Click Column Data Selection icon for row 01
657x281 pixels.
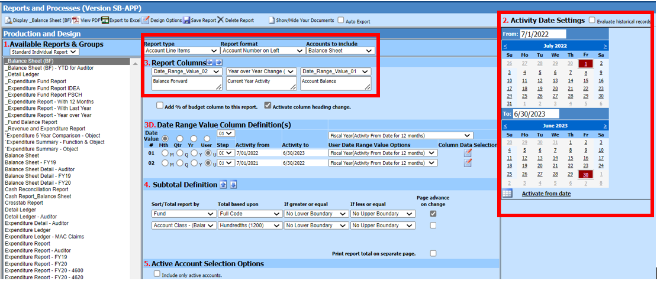[468, 152]
